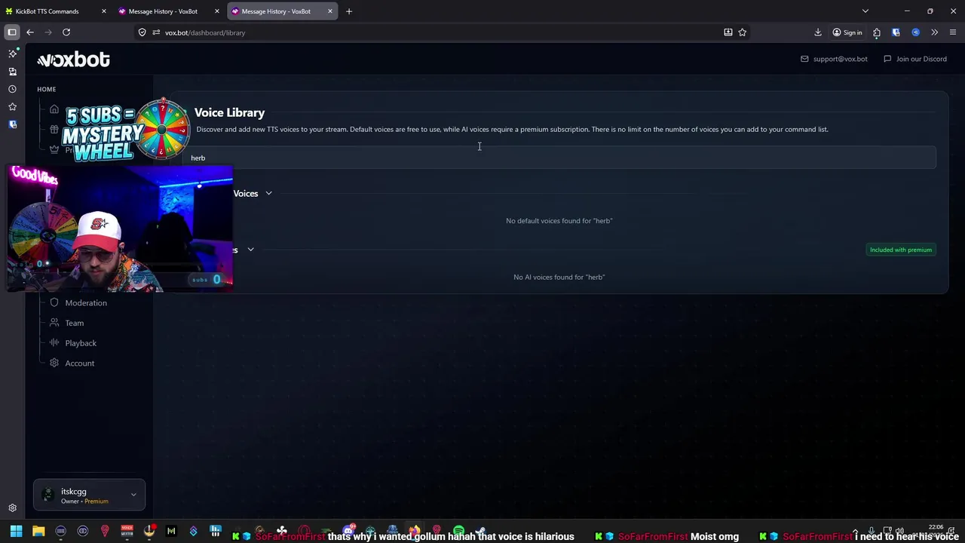Open browser sidebar toggle icon
The width and height of the screenshot is (965, 543).
click(12, 32)
